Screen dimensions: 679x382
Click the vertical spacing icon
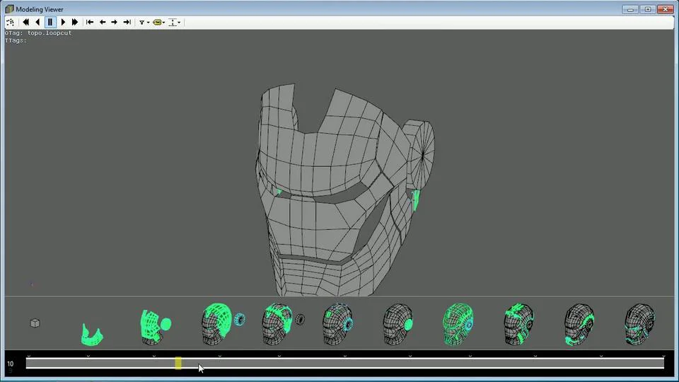[173, 22]
